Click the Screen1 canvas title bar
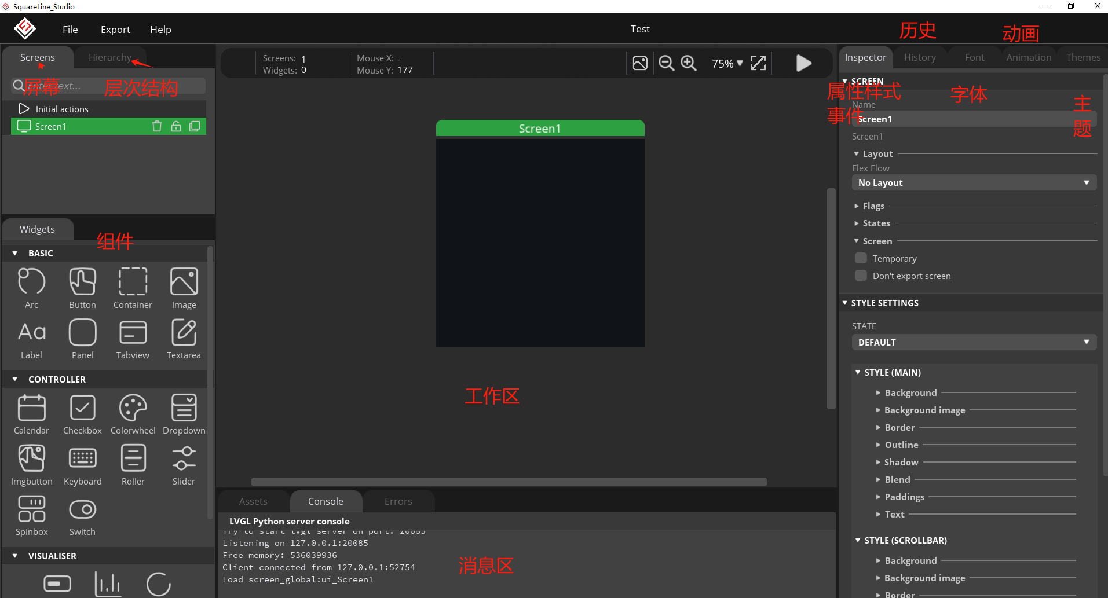Image resolution: width=1108 pixels, height=598 pixels. point(540,129)
